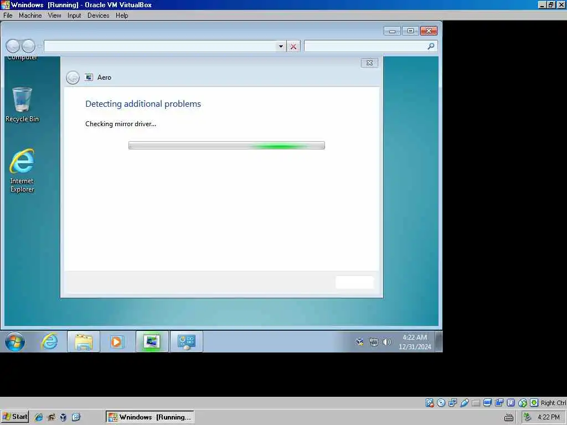Screen dimensions: 567x425
Task: Go back in Aero troubleshooter wizard
Action: click(x=73, y=77)
